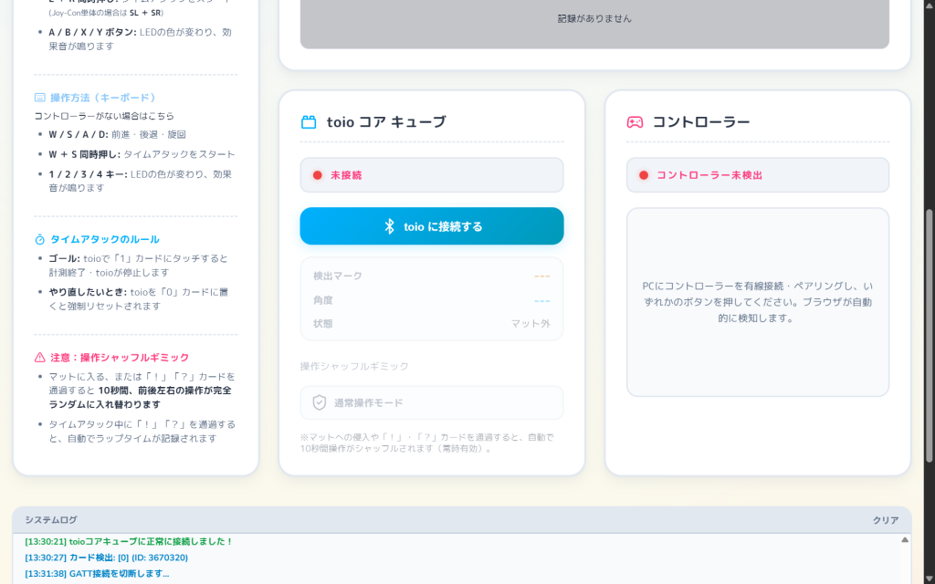Click the keyboard icon next to 操作方法（キーボード）

(x=40, y=98)
